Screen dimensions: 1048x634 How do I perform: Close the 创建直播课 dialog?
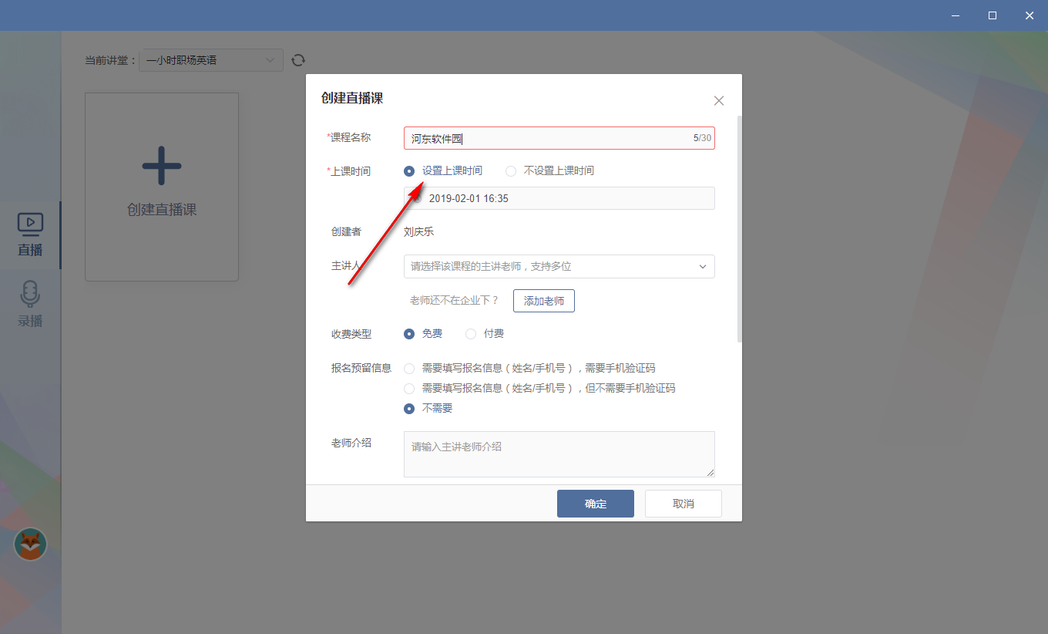coord(718,100)
